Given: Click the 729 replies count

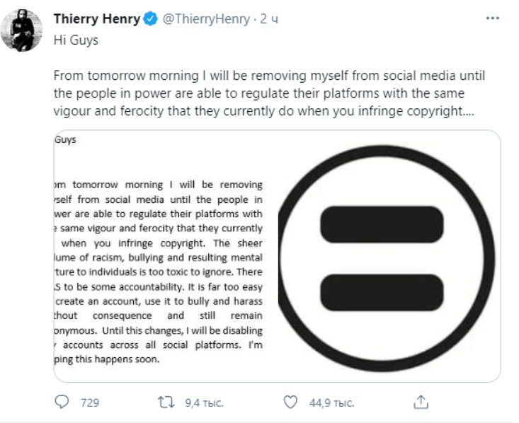Looking at the screenshot, I should point(90,402).
